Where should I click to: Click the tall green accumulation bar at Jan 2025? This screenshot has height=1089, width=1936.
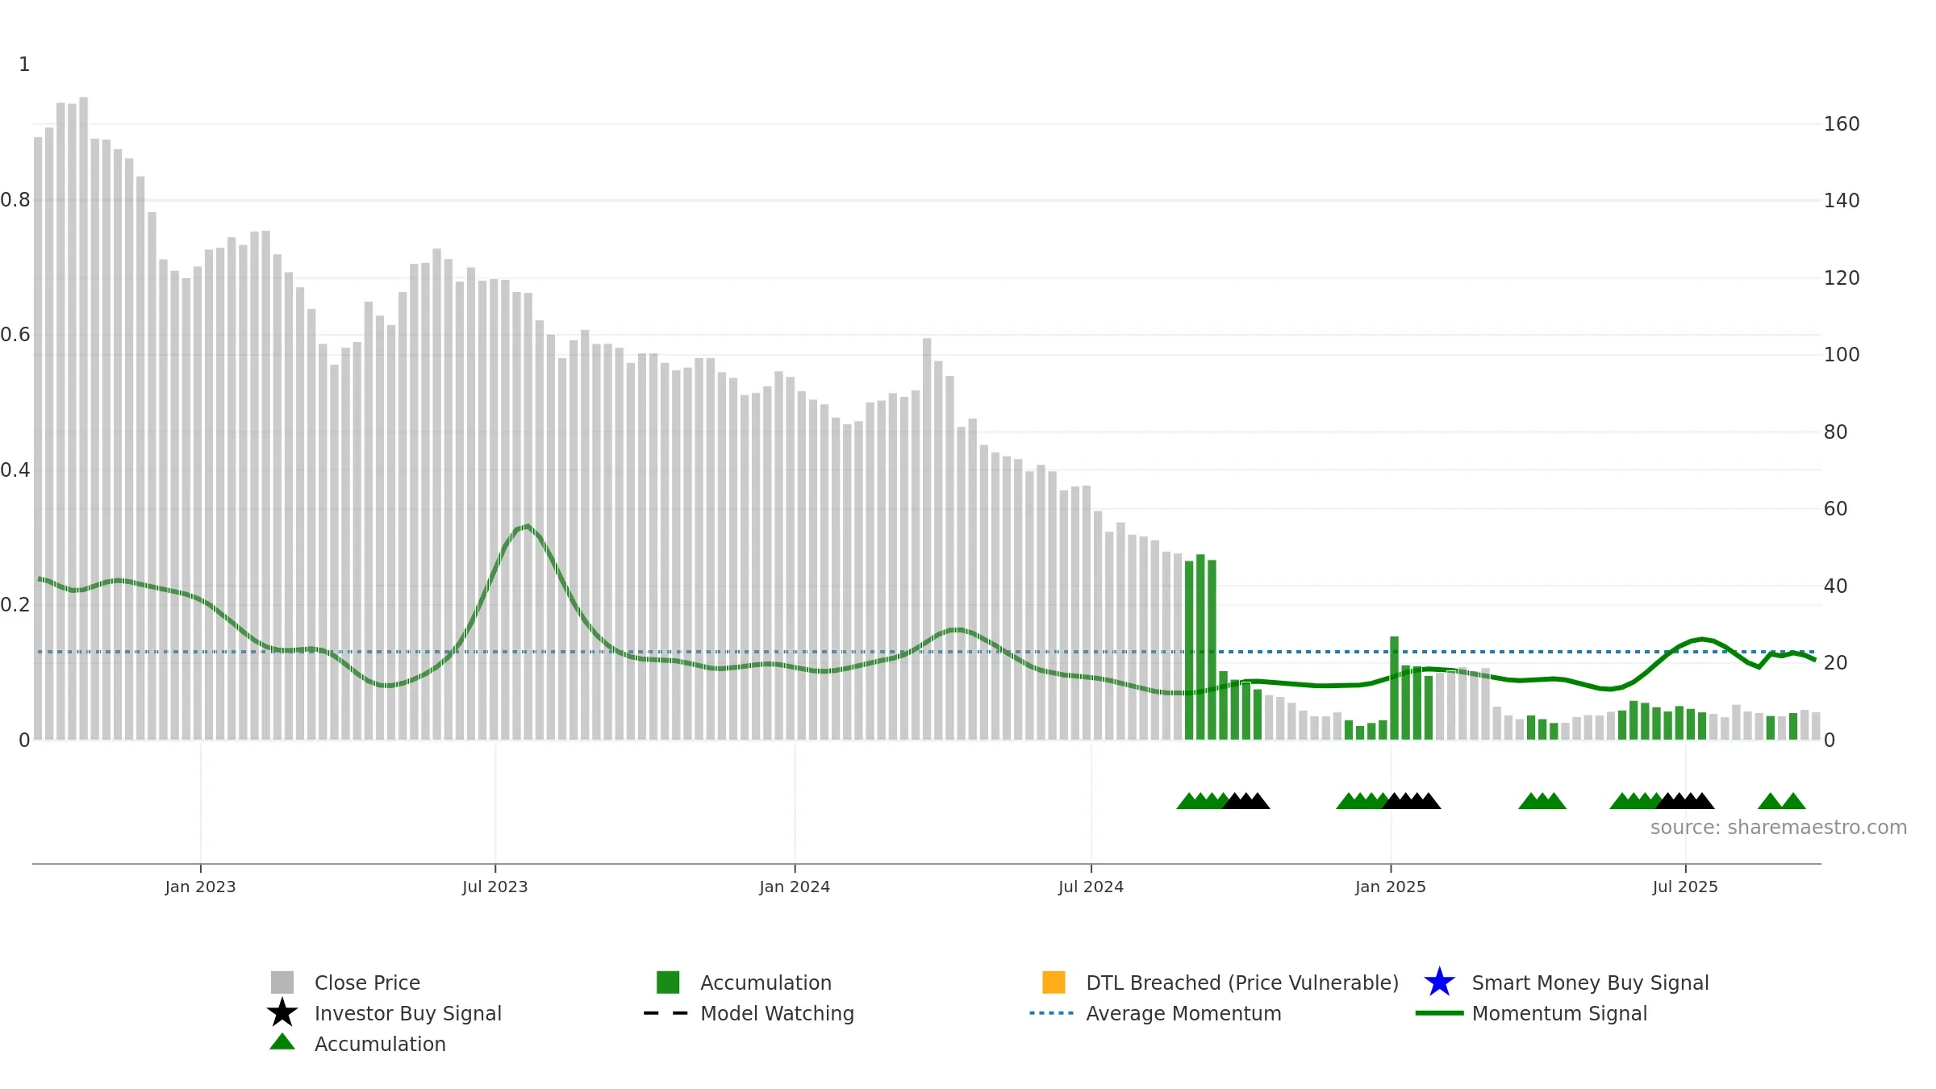coord(1394,688)
